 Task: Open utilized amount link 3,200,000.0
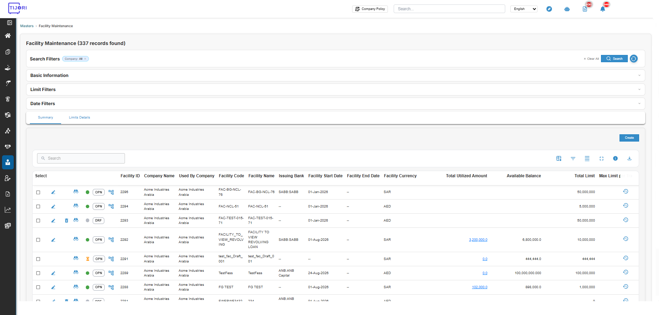click(478, 240)
